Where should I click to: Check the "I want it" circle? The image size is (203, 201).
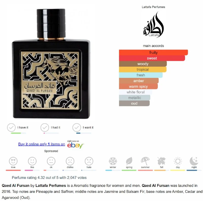click(x=77, y=127)
